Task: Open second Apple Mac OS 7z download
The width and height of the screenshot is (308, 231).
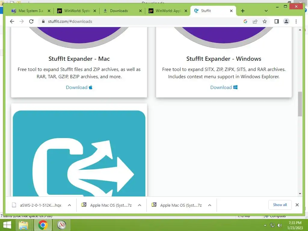Action: click(x=177, y=205)
